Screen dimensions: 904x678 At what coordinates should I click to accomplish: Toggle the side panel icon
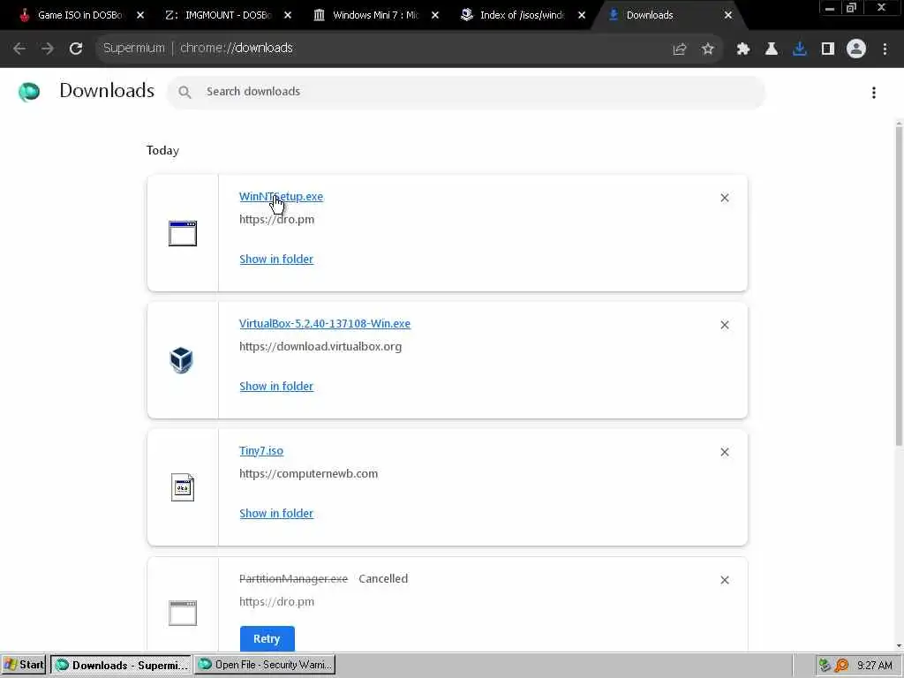click(828, 49)
